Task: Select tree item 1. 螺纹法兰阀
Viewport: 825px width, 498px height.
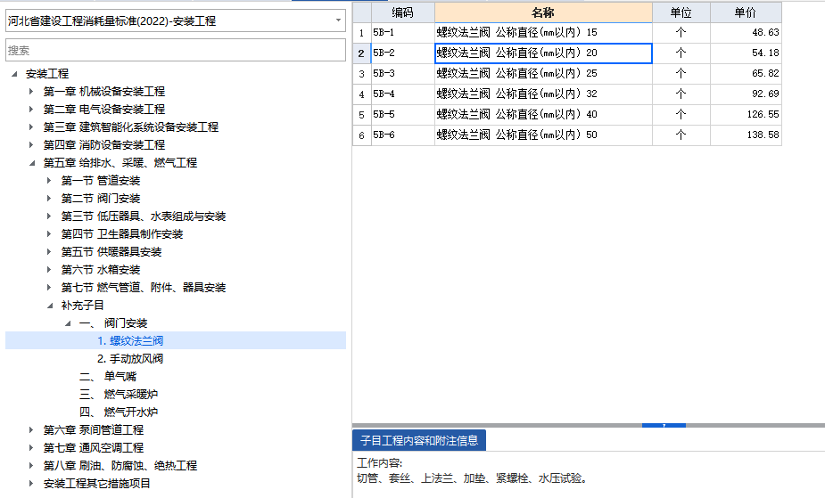Action: [x=130, y=341]
